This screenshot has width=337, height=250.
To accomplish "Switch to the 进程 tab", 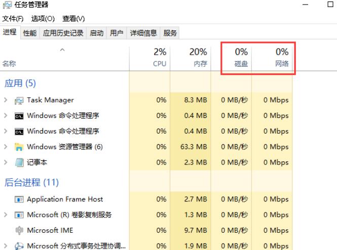I will pos(10,32).
